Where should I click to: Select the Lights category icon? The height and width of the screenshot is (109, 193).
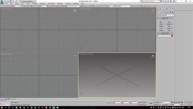[163, 12]
